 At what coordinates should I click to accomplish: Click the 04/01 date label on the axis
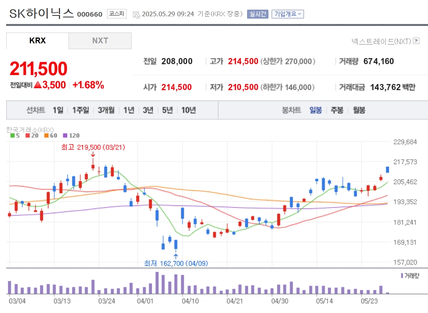145,301
